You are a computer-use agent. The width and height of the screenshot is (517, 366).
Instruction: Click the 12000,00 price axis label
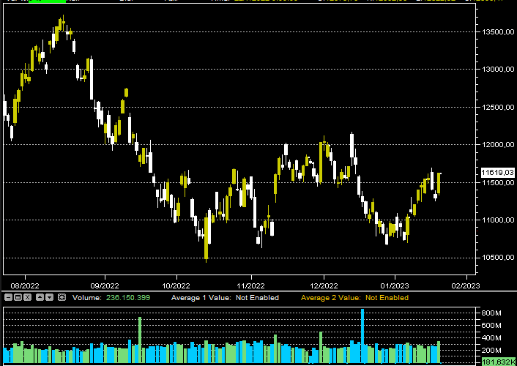tap(498, 144)
